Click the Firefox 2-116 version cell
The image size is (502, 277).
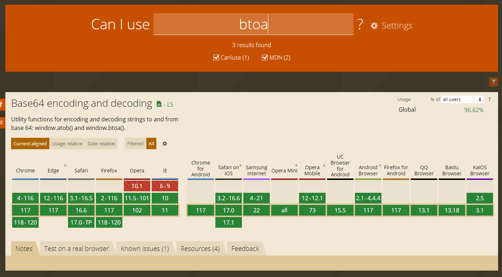(x=109, y=198)
